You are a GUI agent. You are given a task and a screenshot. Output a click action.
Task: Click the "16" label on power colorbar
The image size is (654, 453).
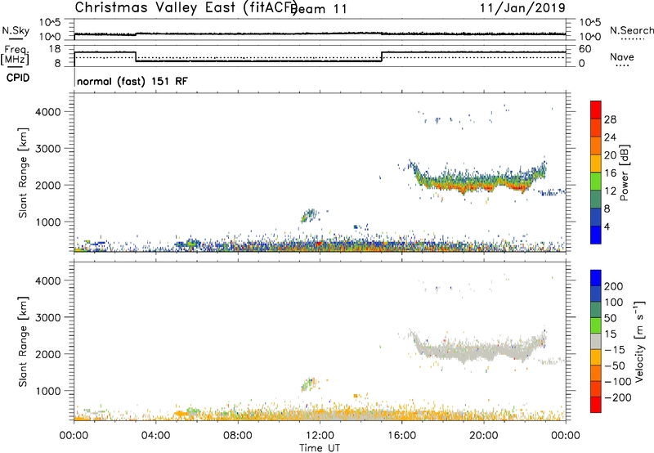pyautogui.click(x=610, y=173)
